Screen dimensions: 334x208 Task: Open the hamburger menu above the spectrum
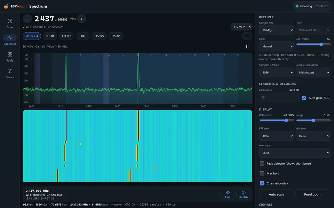click(x=247, y=36)
